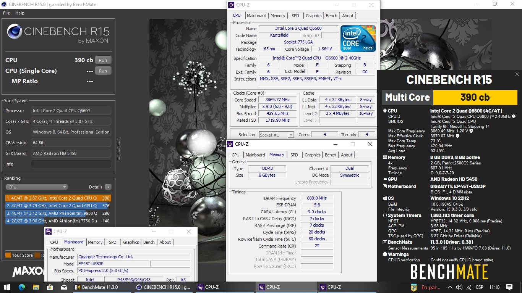Open SPD tab in top CPU-Z window
This screenshot has height=293, width=522.
pos(295,16)
